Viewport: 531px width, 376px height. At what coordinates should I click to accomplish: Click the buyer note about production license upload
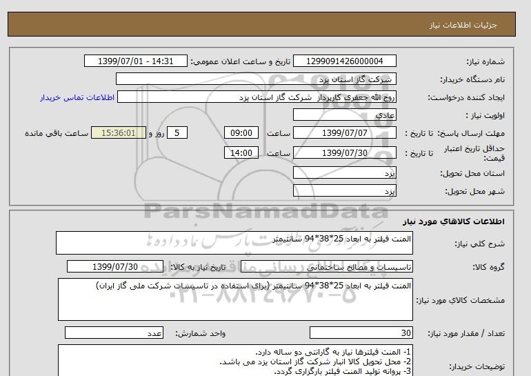pos(342,371)
